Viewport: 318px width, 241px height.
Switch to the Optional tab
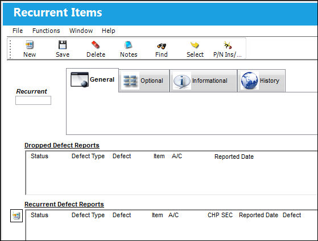(x=144, y=81)
